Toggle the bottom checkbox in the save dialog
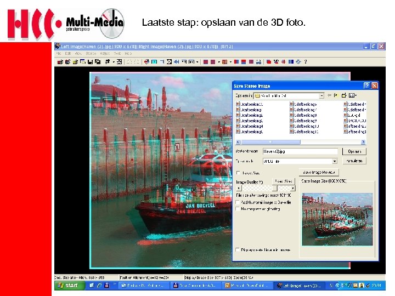The image size is (395, 296). pos(238,250)
